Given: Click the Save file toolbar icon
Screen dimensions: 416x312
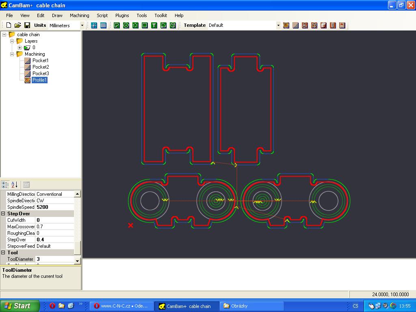Looking at the screenshot, I should (x=27, y=25).
